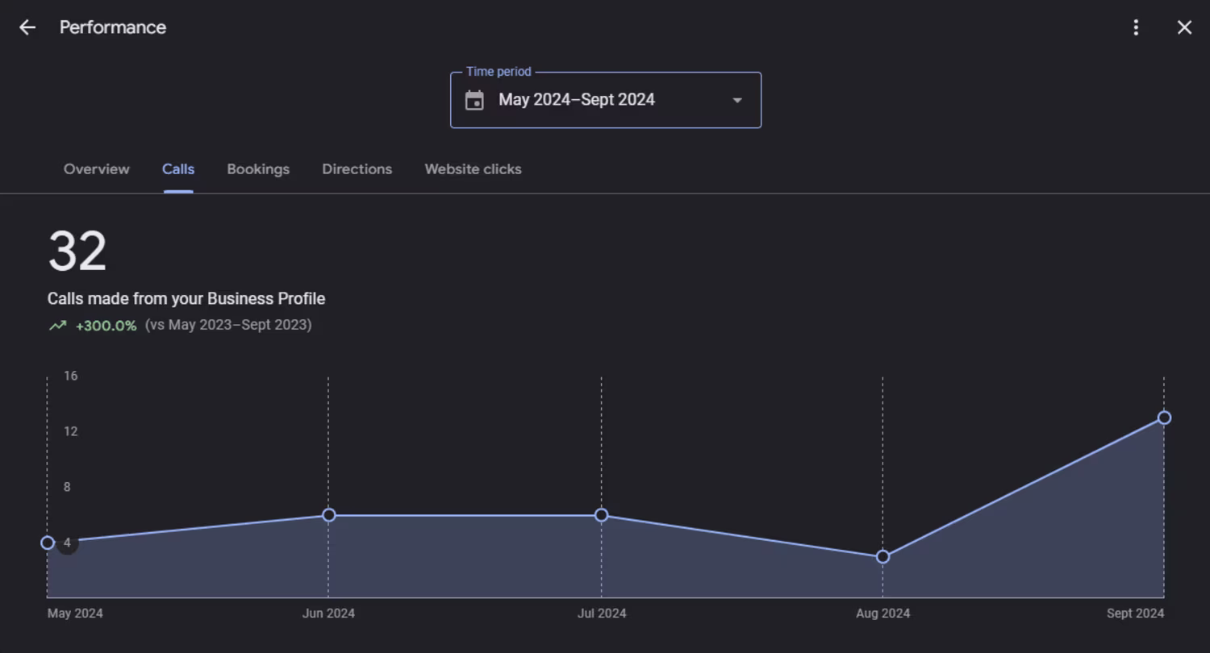Click the calendar icon in Time period

coord(474,100)
